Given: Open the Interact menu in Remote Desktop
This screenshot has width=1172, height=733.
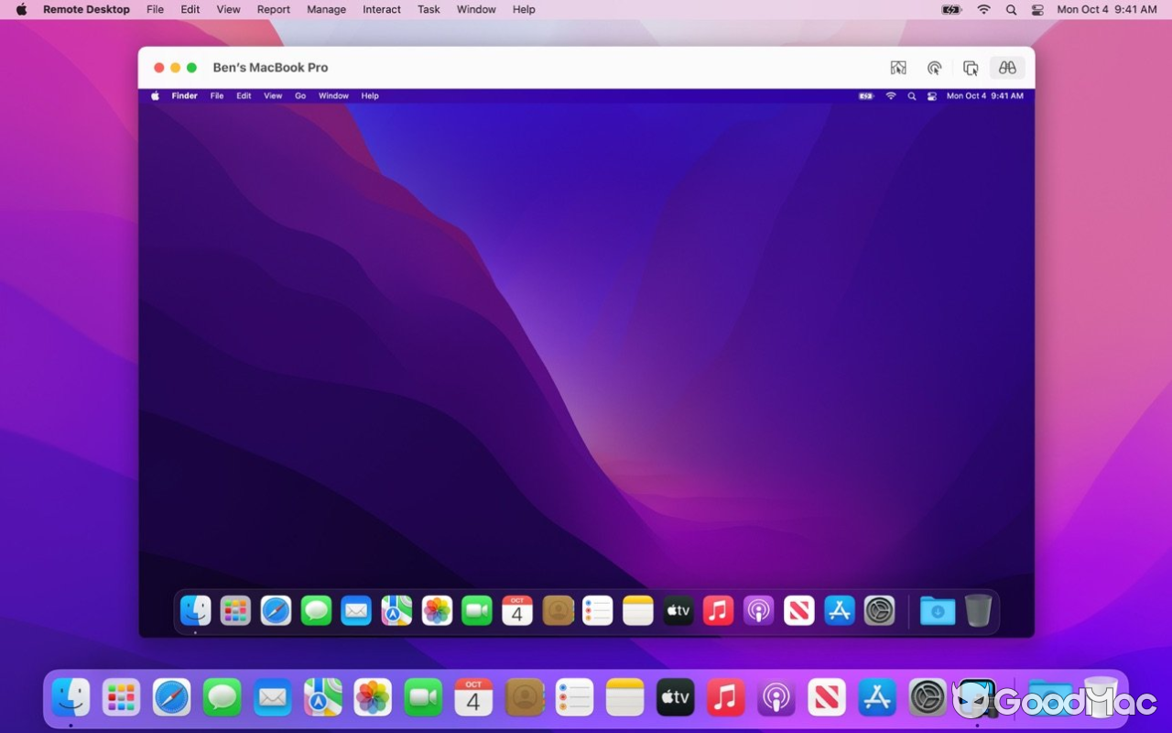Looking at the screenshot, I should pos(381,9).
